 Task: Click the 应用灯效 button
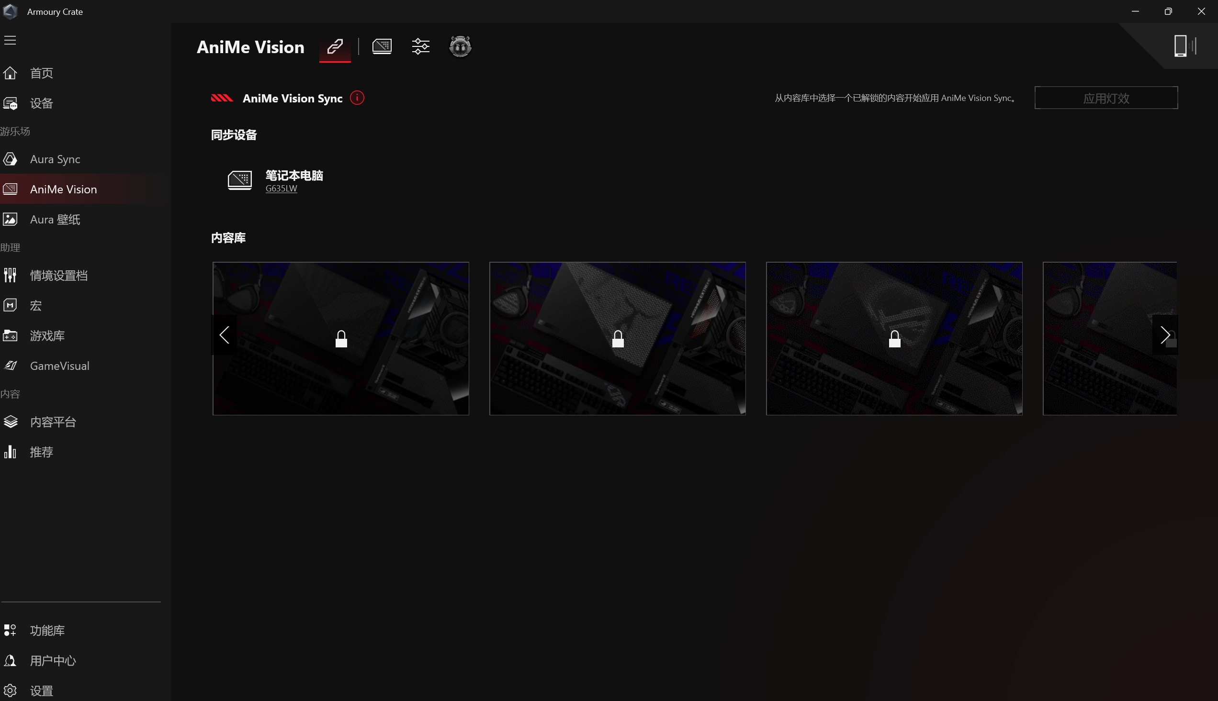[x=1106, y=98]
